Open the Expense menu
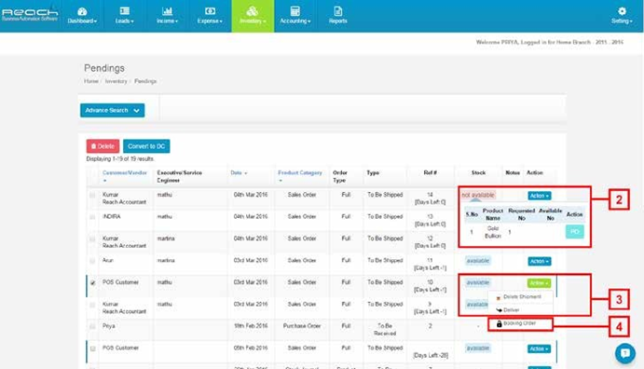This screenshot has width=644, height=369. 210,16
